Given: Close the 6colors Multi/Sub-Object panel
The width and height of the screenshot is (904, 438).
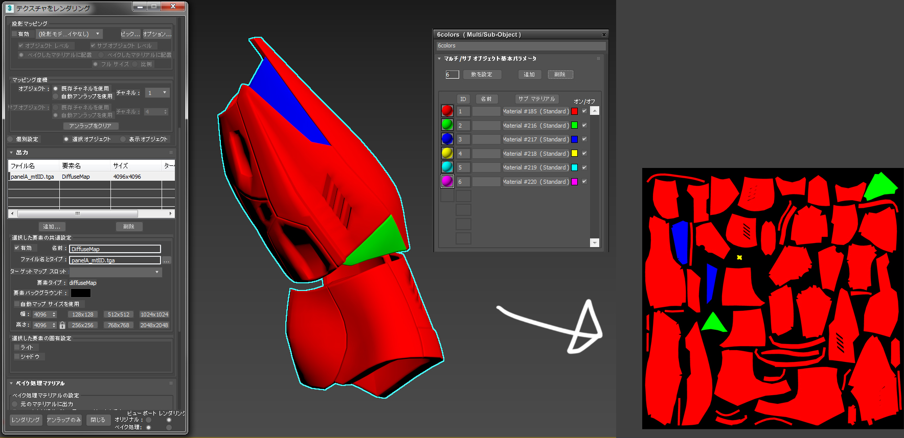Looking at the screenshot, I should coord(604,35).
